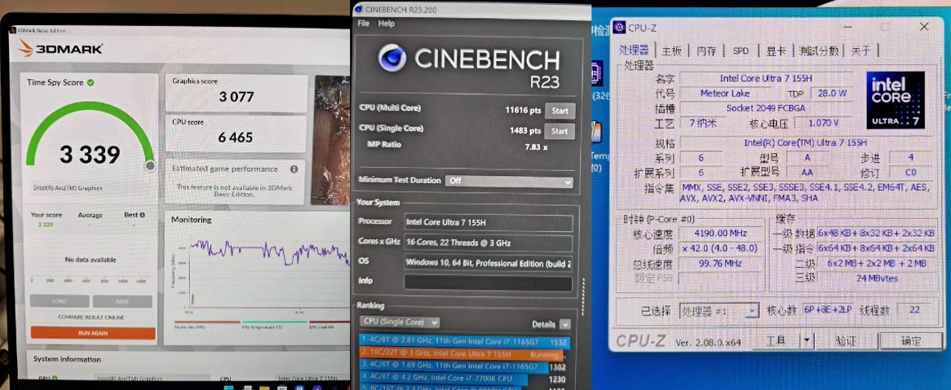Start the CPU (Single Core) test
The height and width of the screenshot is (390, 951).
click(x=560, y=131)
